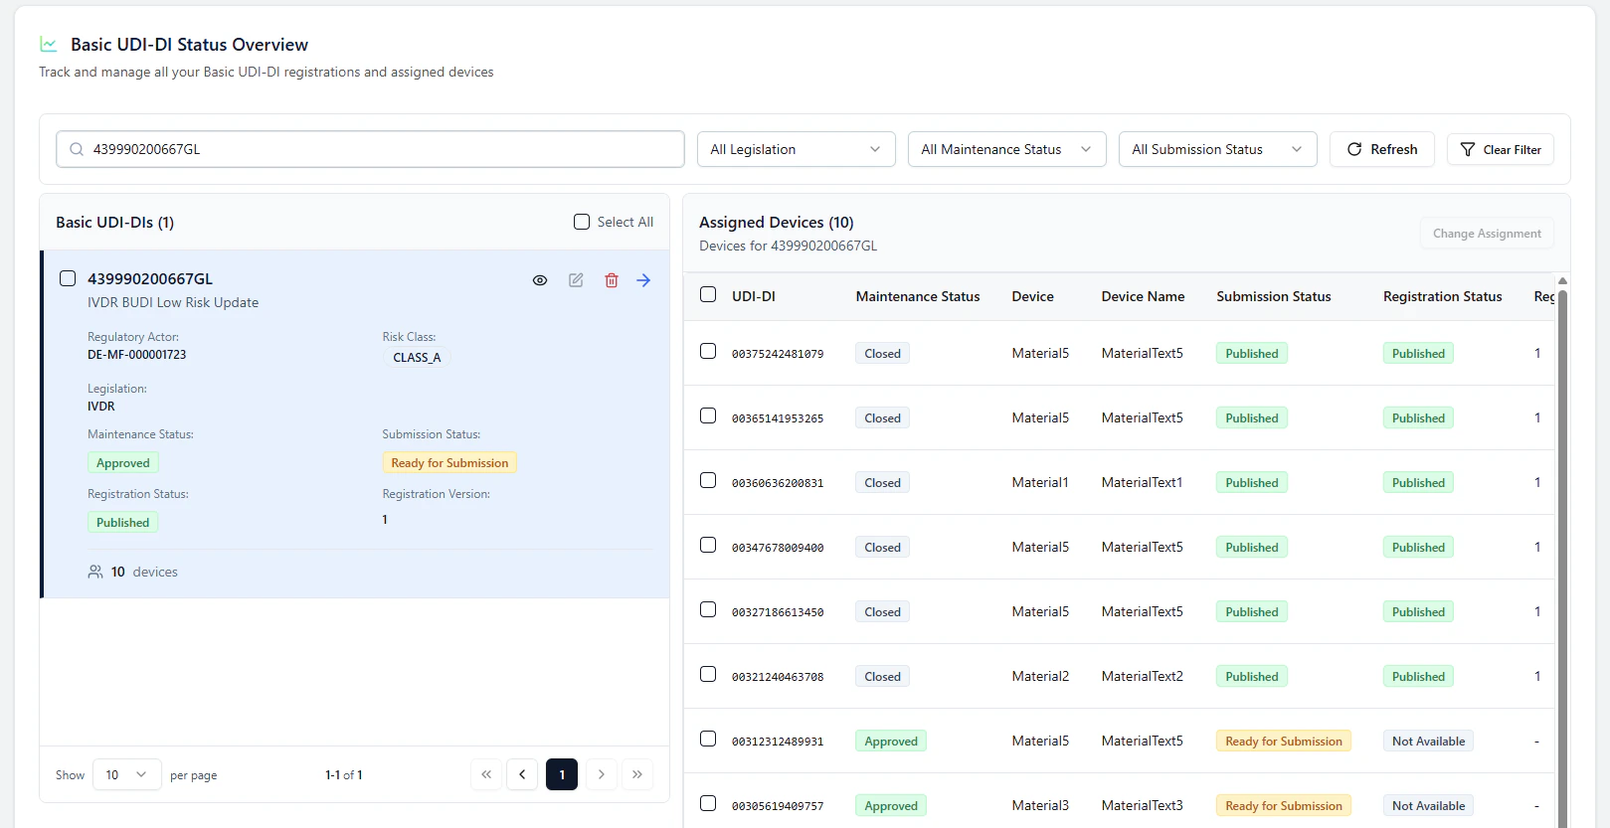Click the Closed badge in row 00375242481079
Image resolution: width=1610 pixels, height=828 pixels.
pyautogui.click(x=882, y=354)
